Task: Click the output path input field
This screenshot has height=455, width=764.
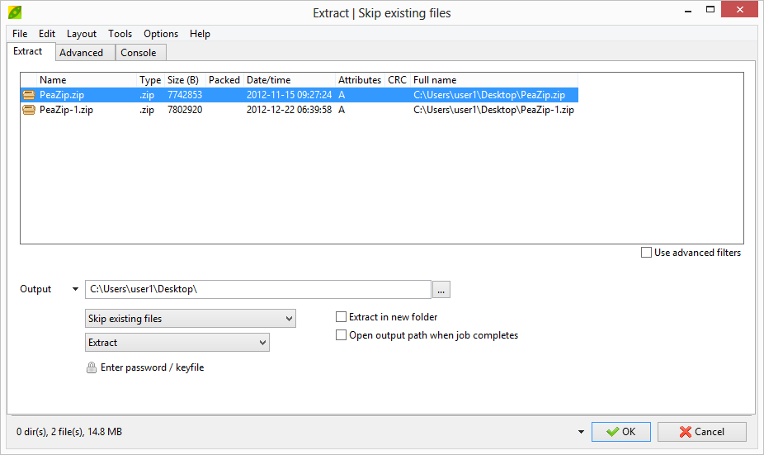Action: [258, 289]
